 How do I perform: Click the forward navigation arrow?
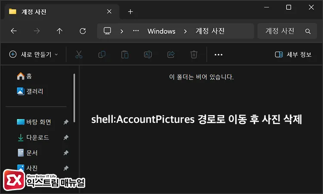point(37,31)
